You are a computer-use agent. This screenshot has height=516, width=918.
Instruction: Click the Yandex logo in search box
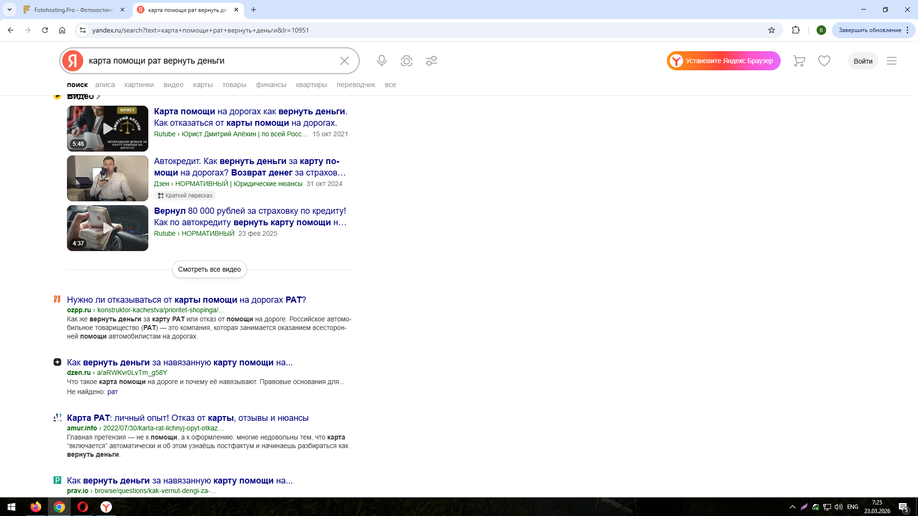pyautogui.click(x=73, y=61)
